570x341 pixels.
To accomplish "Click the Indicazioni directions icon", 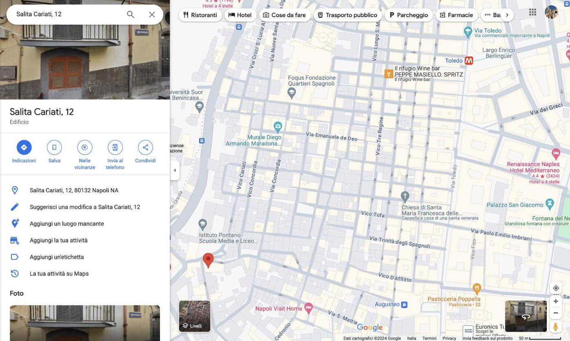I will [24, 148].
